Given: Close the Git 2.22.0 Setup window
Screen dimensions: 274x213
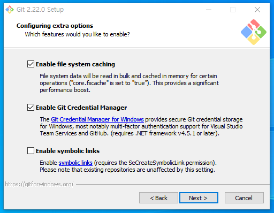Looking at the screenshot, I should click(257, 10).
